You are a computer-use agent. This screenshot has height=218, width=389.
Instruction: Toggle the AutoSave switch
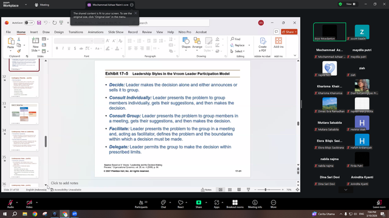pos(29,23)
